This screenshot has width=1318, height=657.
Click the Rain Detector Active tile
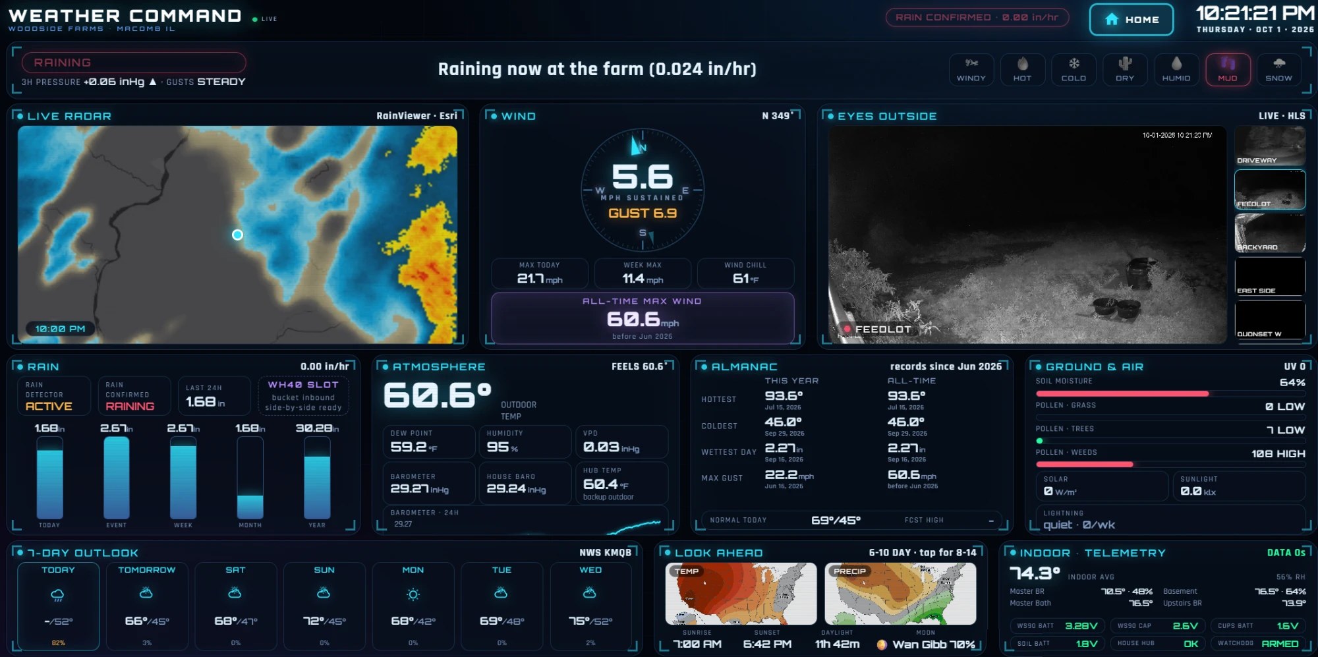point(54,395)
